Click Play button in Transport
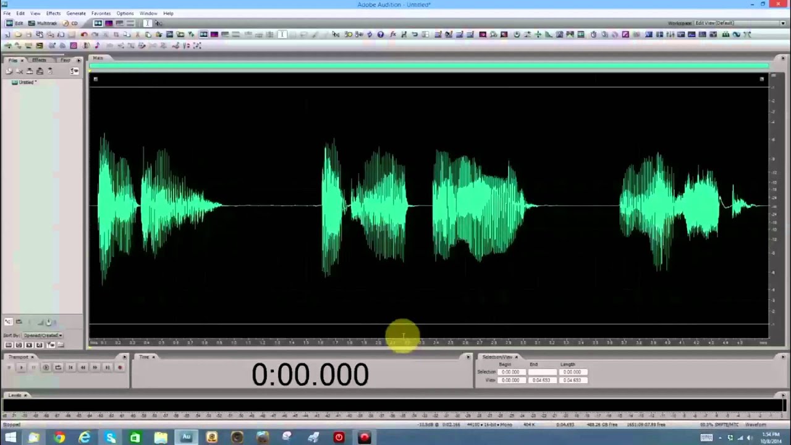This screenshot has width=791, height=445. pos(21,367)
